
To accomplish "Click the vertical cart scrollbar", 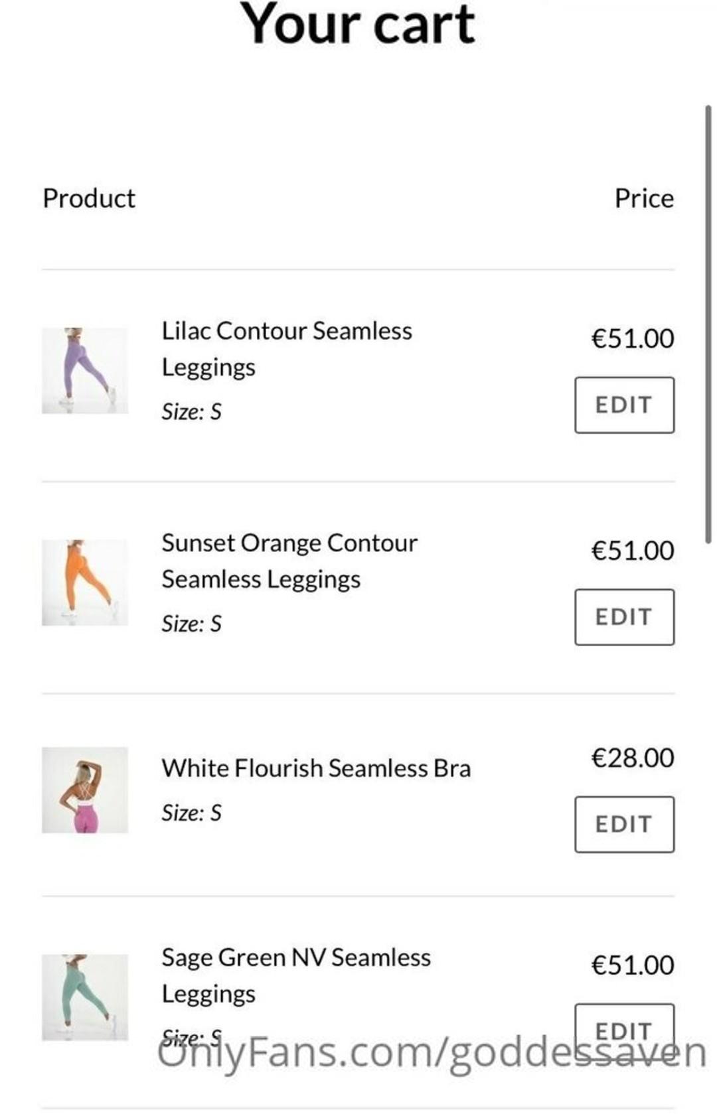I will click(x=708, y=324).
